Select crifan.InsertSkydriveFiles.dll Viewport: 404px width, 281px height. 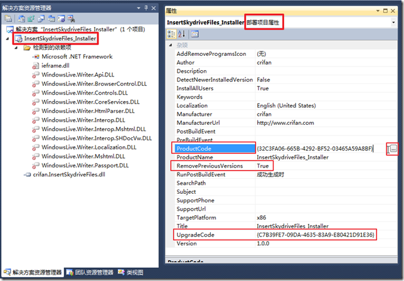pos(69,174)
